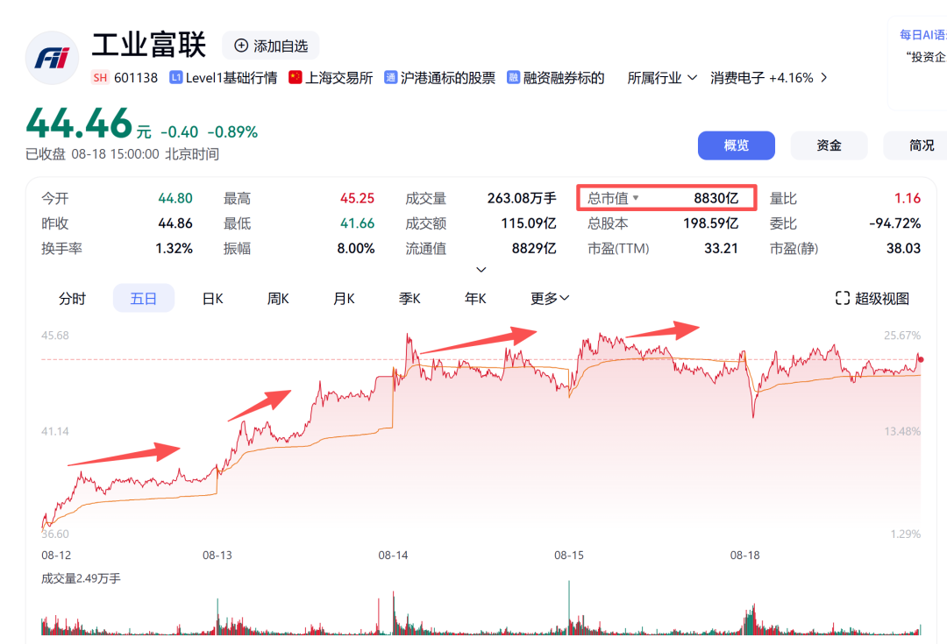Click the China flag 上海交易所 icon
Screen dimensions: 947x644
click(295, 77)
